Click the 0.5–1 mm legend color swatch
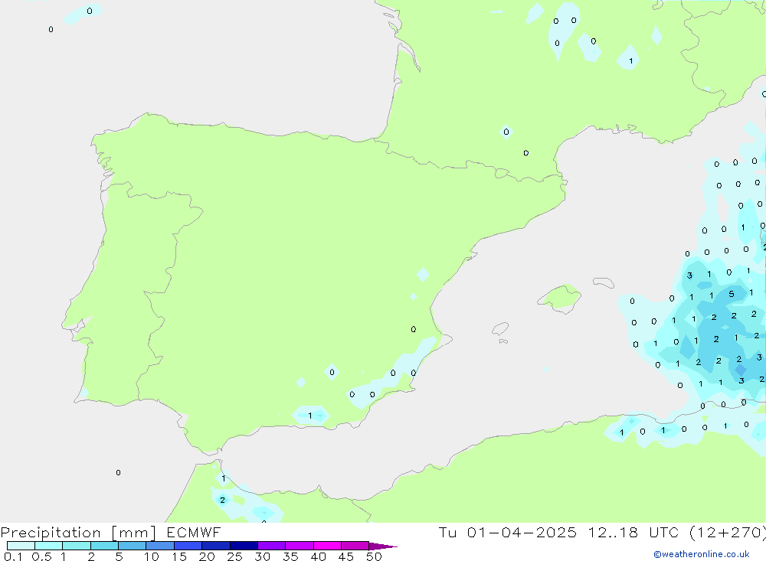766x561 pixels. tap(49, 546)
